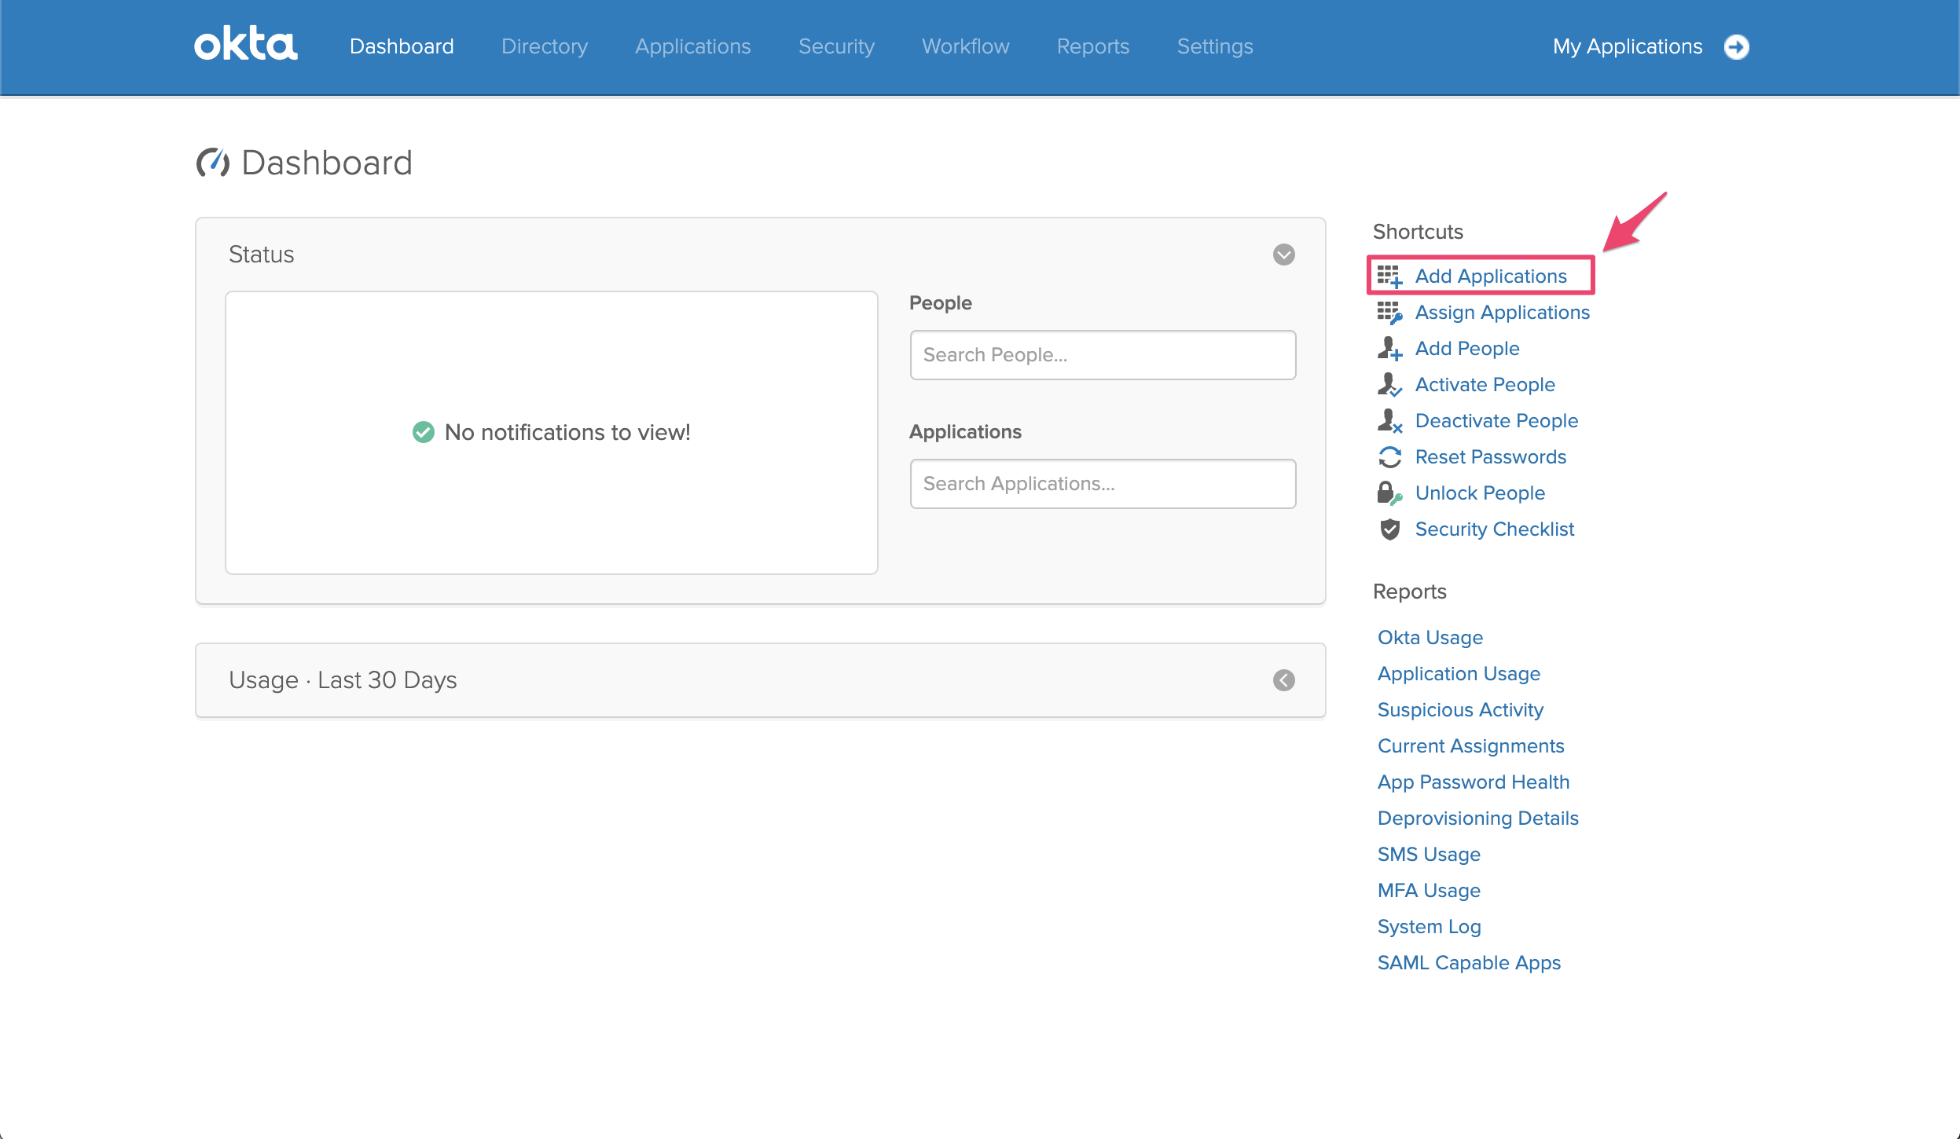Screen dimensions: 1960x1139
Task: Click the Add People person-plus icon
Action: (1389, 349)
